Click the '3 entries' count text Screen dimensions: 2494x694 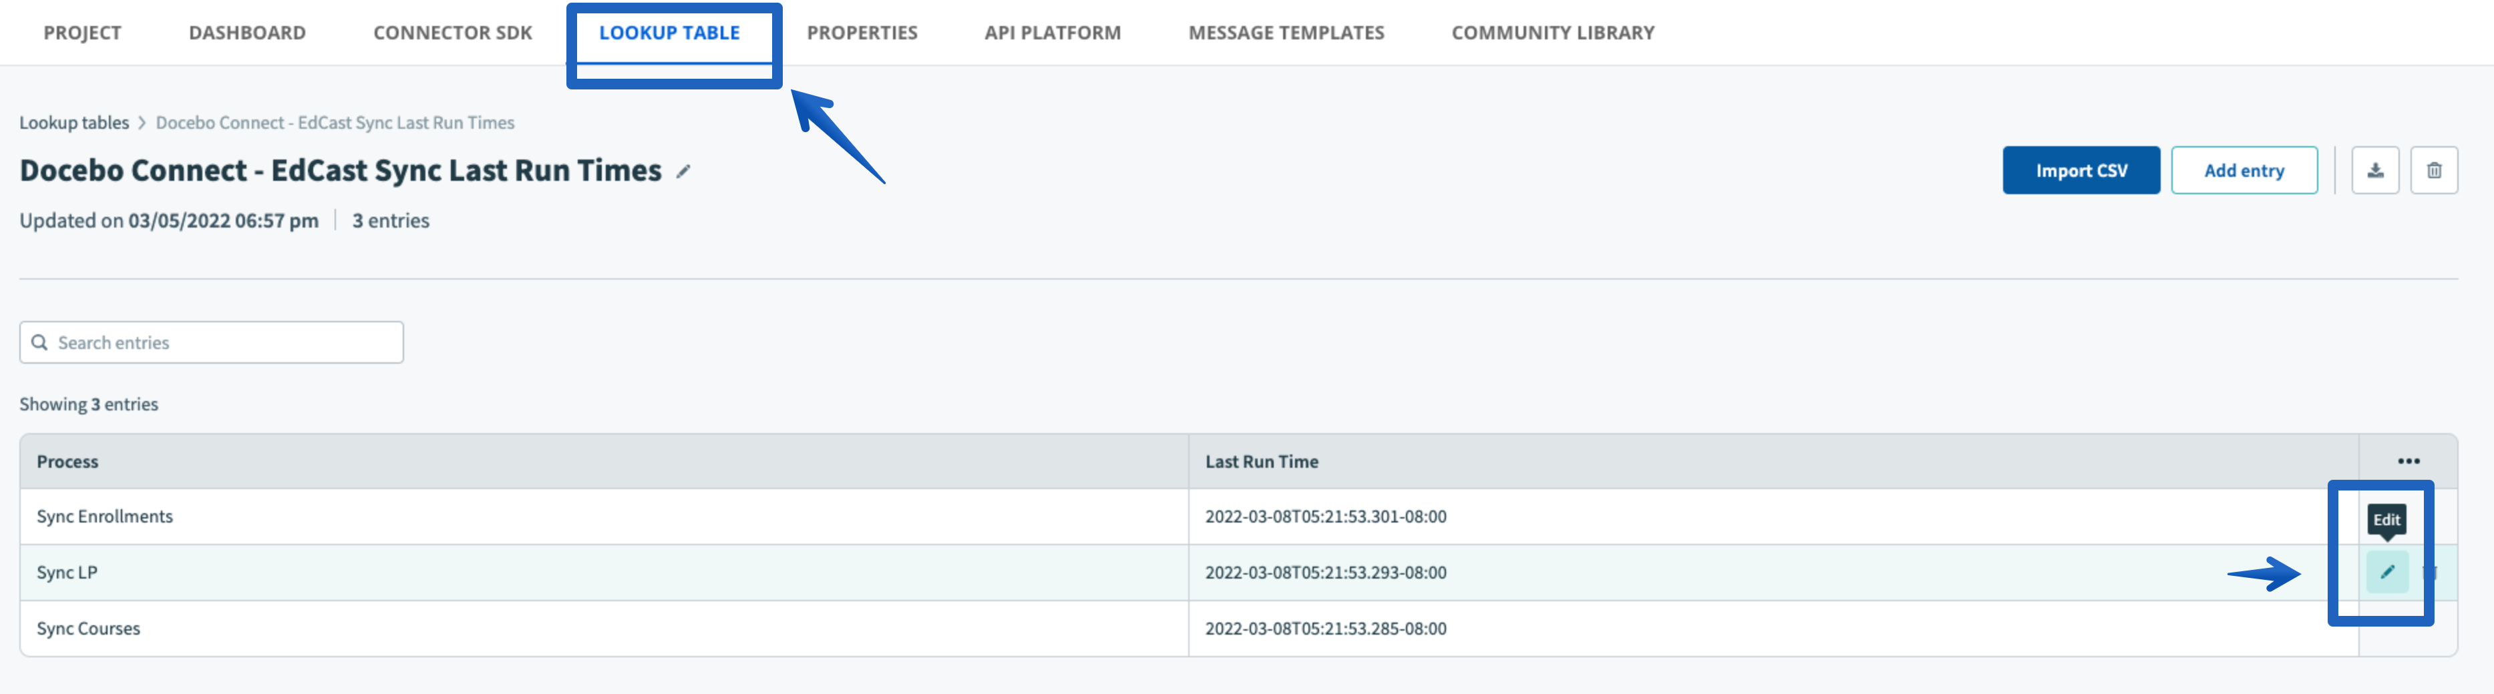point(390,221)
